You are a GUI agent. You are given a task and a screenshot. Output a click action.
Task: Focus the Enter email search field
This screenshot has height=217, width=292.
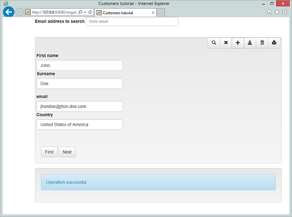click(132, 21)
